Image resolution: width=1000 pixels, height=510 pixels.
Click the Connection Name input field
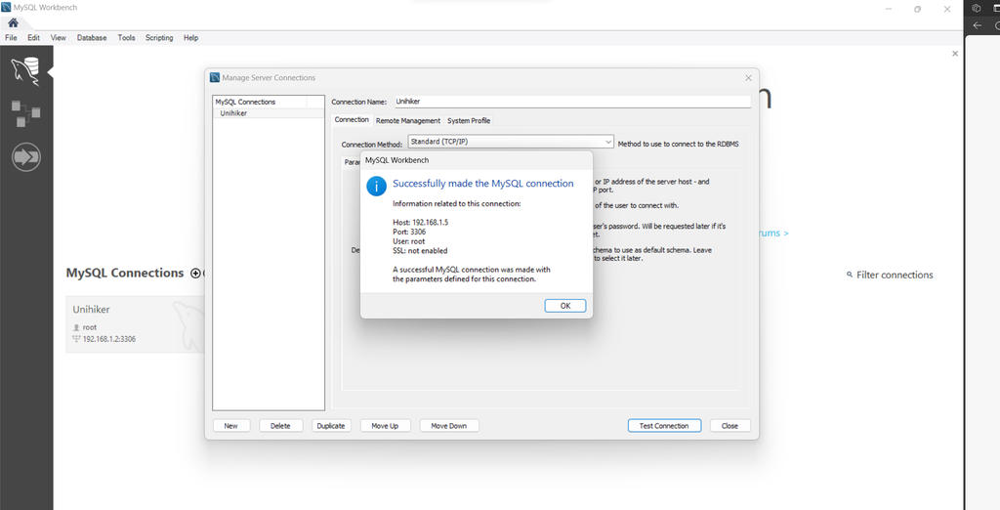pyautogui.click(x=572, y=101)
